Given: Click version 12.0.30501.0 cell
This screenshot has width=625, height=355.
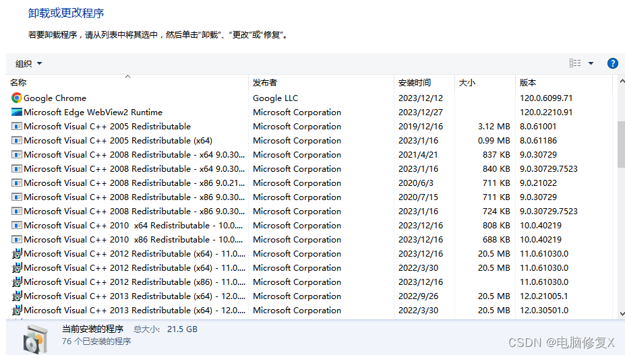Looking at the screenshot, I should click(544, 311).
